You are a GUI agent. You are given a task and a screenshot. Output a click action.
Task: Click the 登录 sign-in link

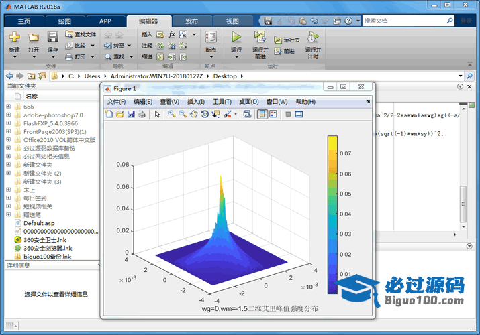(x=466, y=21)
